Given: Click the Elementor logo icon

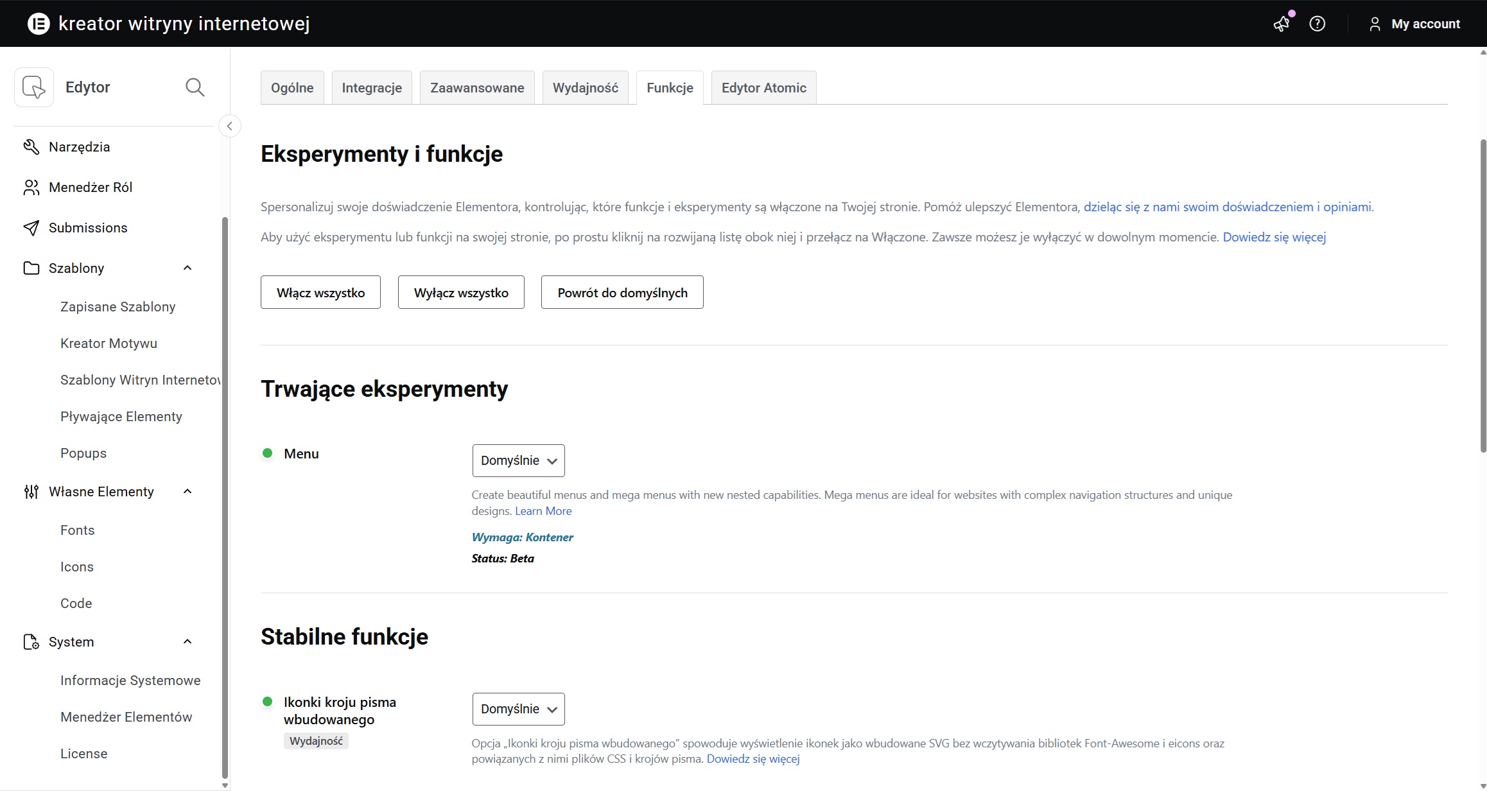Looking at the screenshot, I should click(39, 24).
